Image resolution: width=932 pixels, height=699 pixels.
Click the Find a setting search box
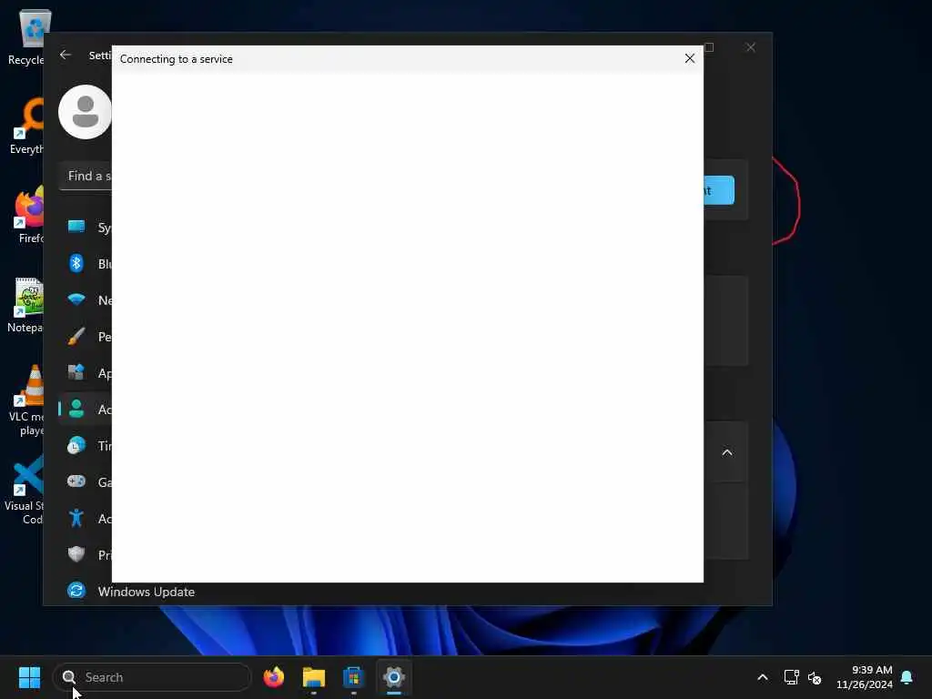(86, 176)
